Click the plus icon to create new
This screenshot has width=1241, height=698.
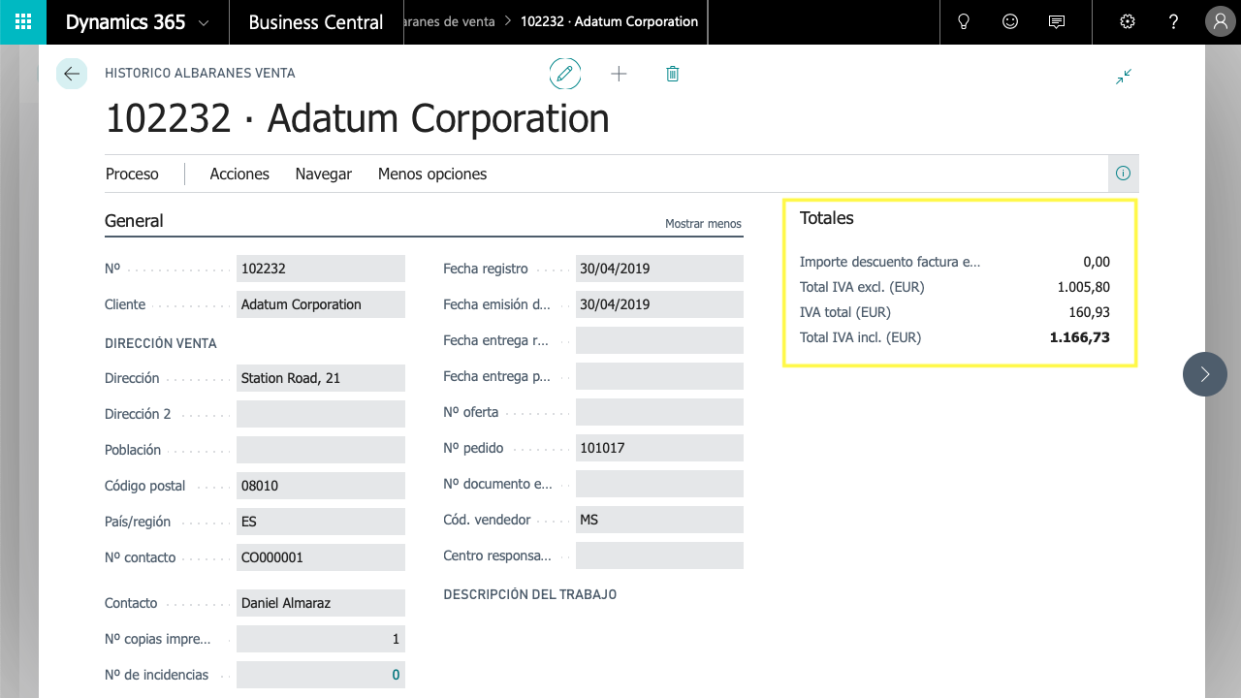tap(619, 74)
